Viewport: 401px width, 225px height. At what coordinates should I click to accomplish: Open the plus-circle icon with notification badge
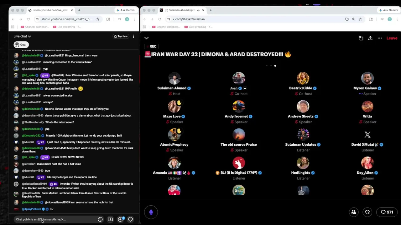121,219
